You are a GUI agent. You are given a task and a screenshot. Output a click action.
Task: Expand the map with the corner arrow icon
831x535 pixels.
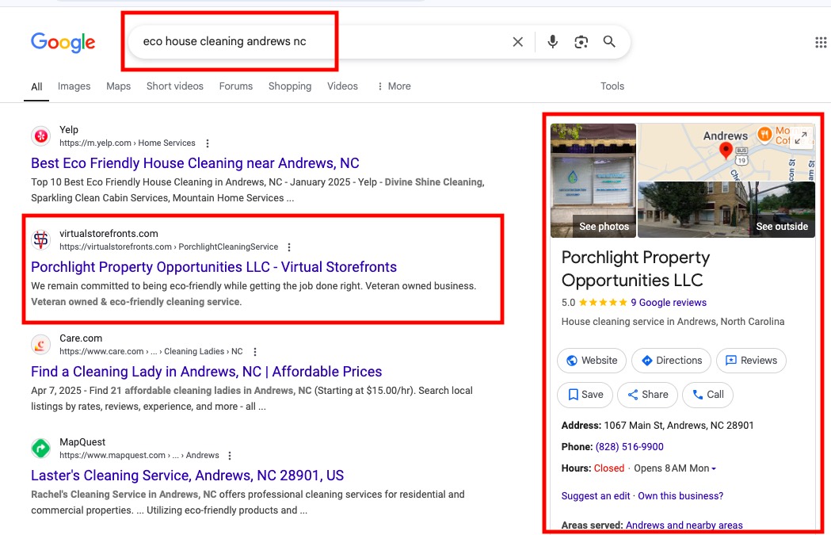801,137
